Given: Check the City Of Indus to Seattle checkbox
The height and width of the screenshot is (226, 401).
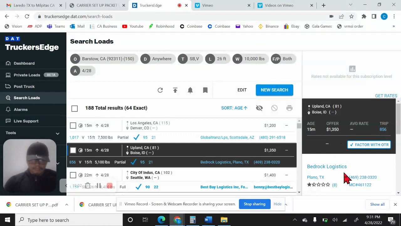Looking at the screenshot, I should pyautogui.click(x=73, y=175).
